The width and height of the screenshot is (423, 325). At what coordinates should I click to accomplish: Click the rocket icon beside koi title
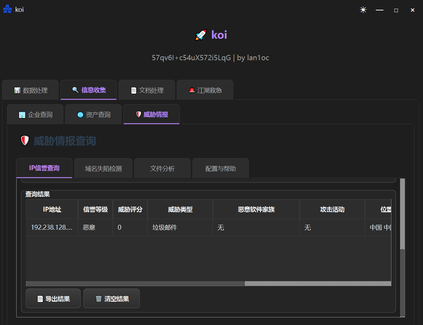pos(201,35)
